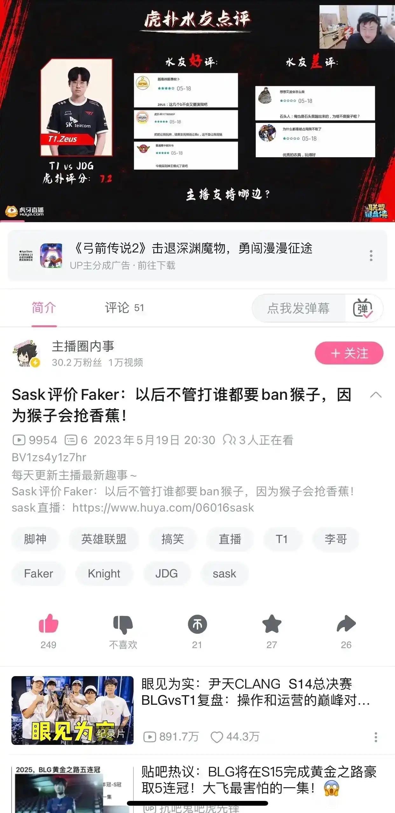Favorite the video with star icon
The image size is (395, 813).
[272, 624]
